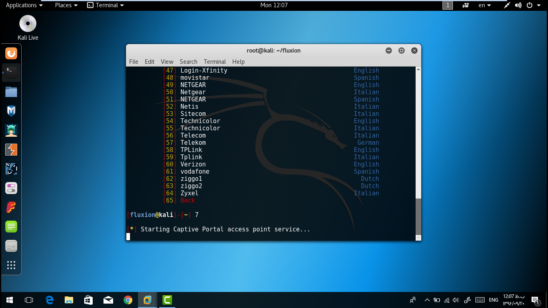Click the Telekom German entry
The width and height of the screenshot is (548, 308).
click(193, 143)
